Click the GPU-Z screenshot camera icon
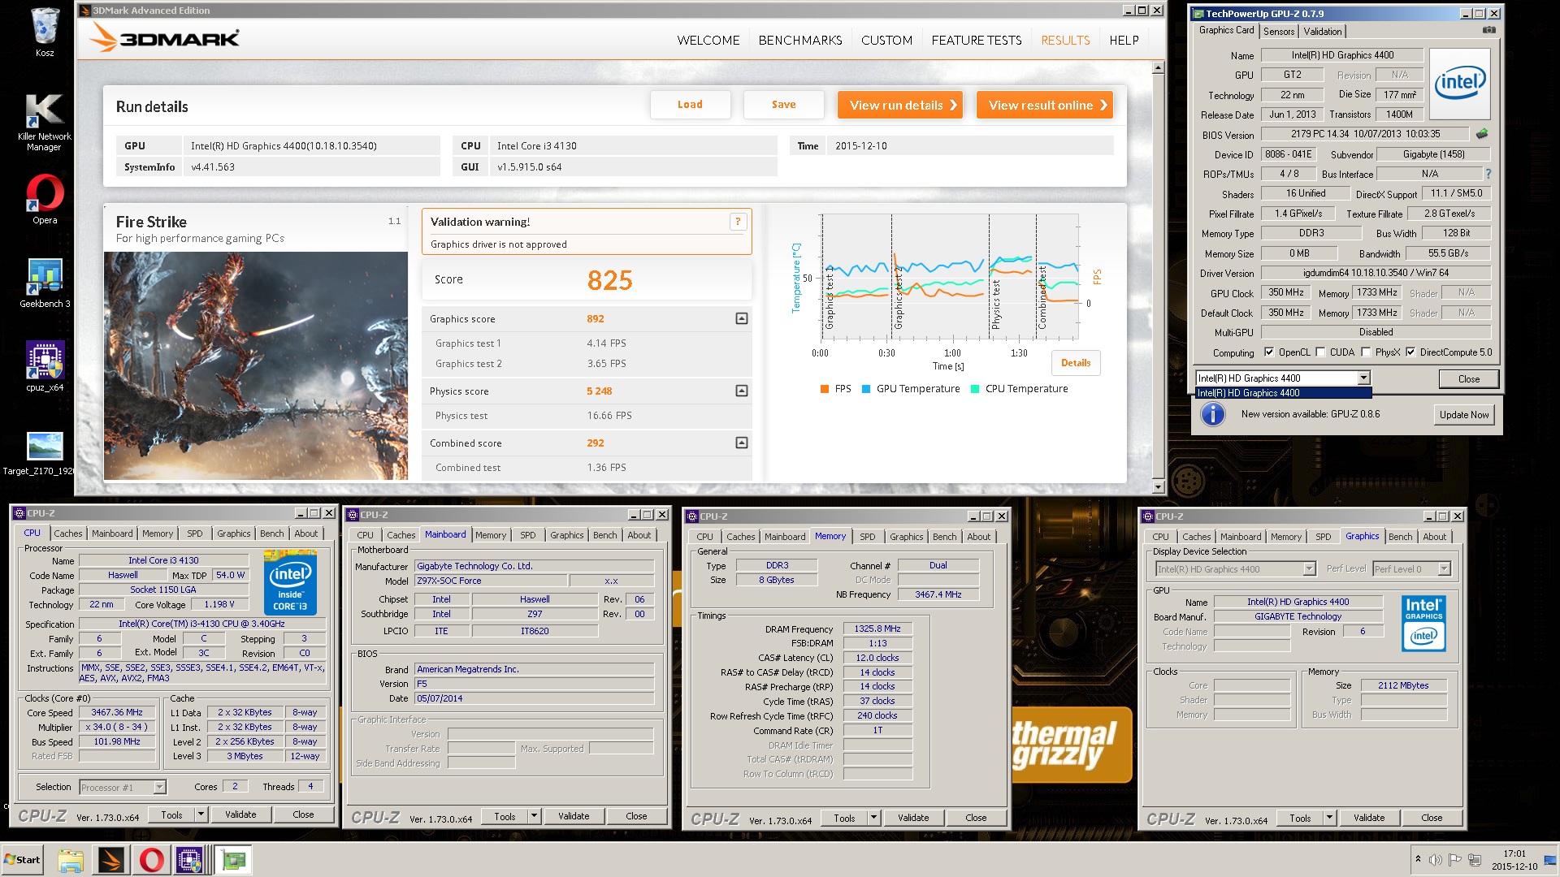 click(x=1488, y=30)
